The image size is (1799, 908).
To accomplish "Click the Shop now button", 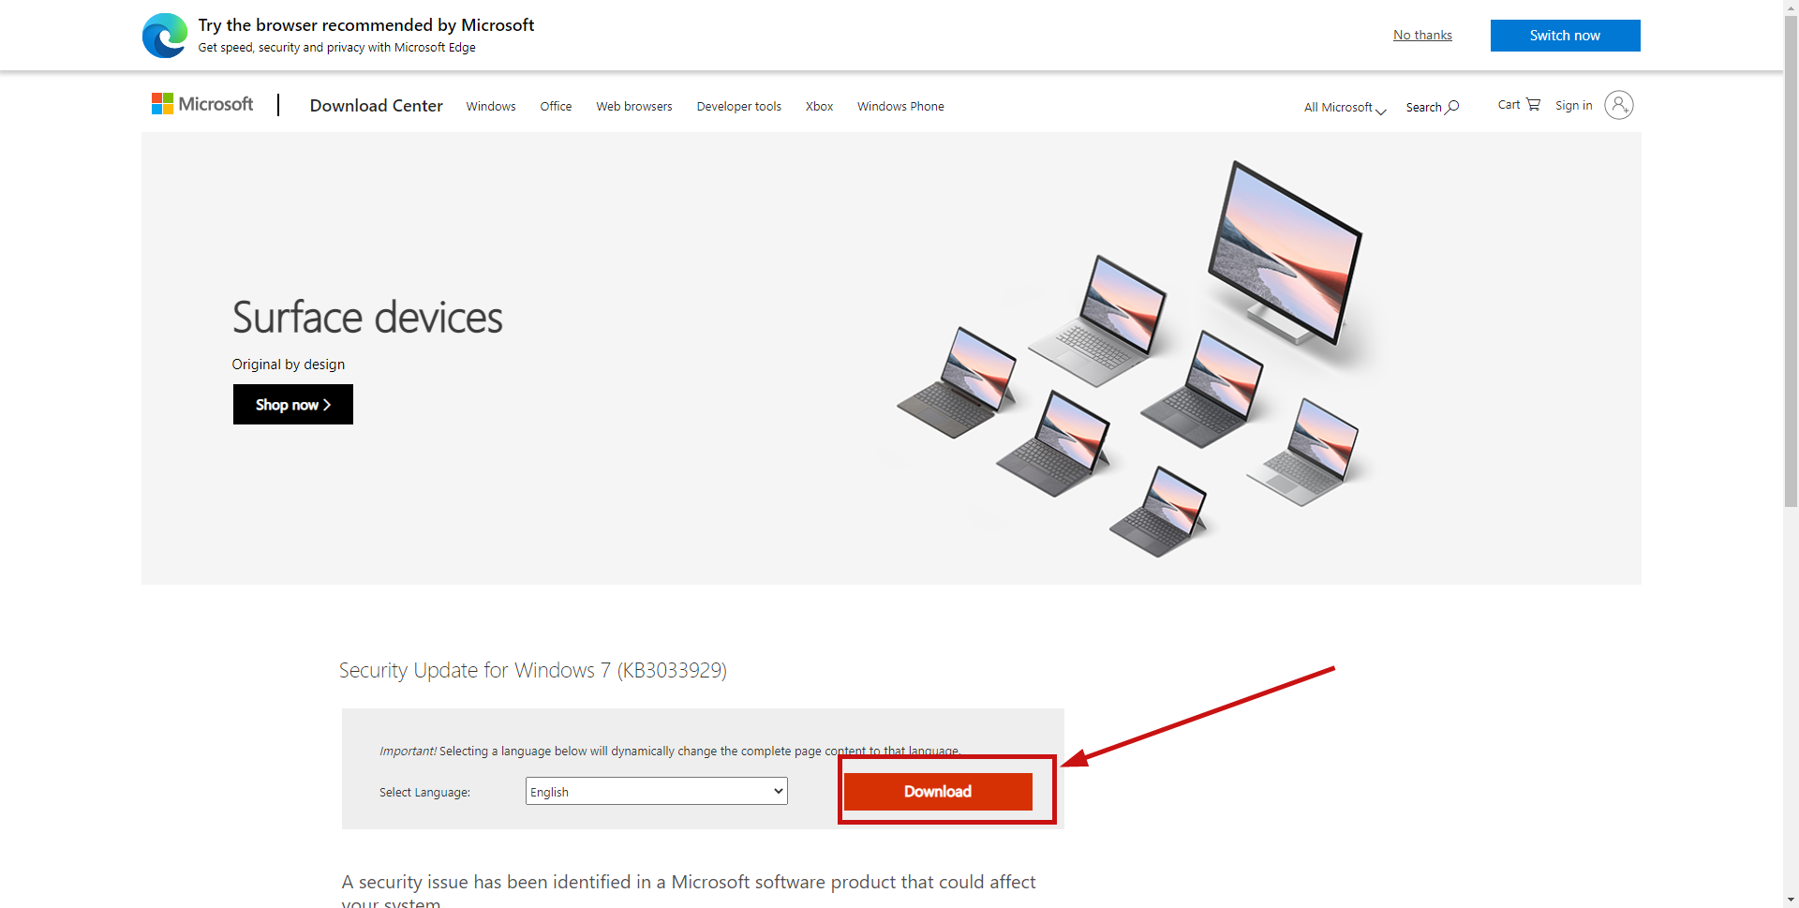I will coord(293,405).
